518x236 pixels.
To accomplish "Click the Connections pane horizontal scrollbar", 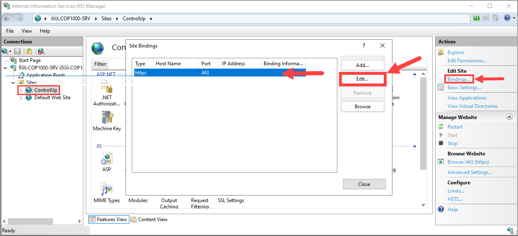I will pyautogui.click(x=30, y=221).
